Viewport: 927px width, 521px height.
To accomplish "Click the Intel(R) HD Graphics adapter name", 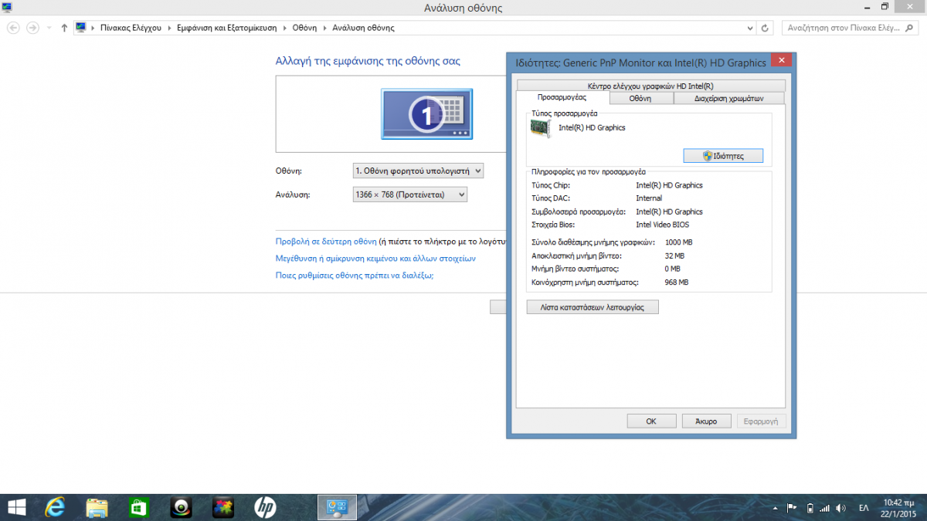I will pyautogui.click(x=592, y=128).
